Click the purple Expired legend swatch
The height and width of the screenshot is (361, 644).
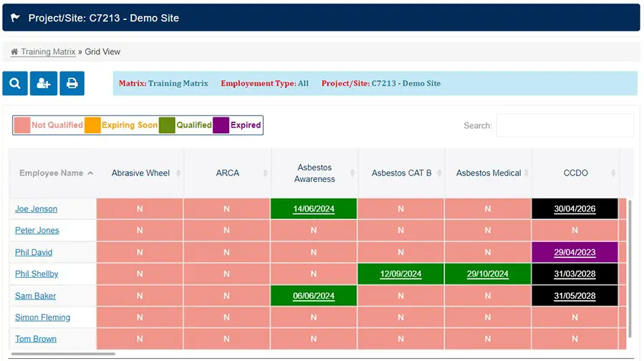pyautogui.click(x=221, y=125)
